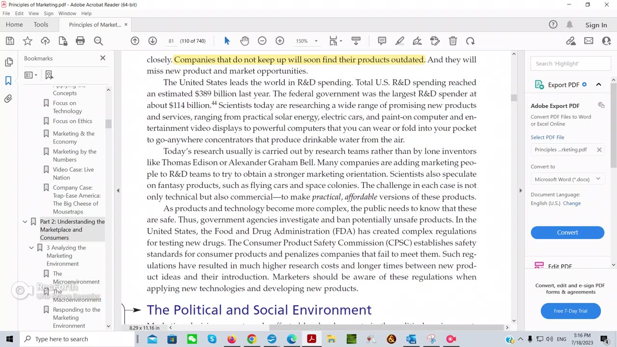Open Firefox from taskbar
The width and height of the screenshot is (617, 347).
pos(232,339)
